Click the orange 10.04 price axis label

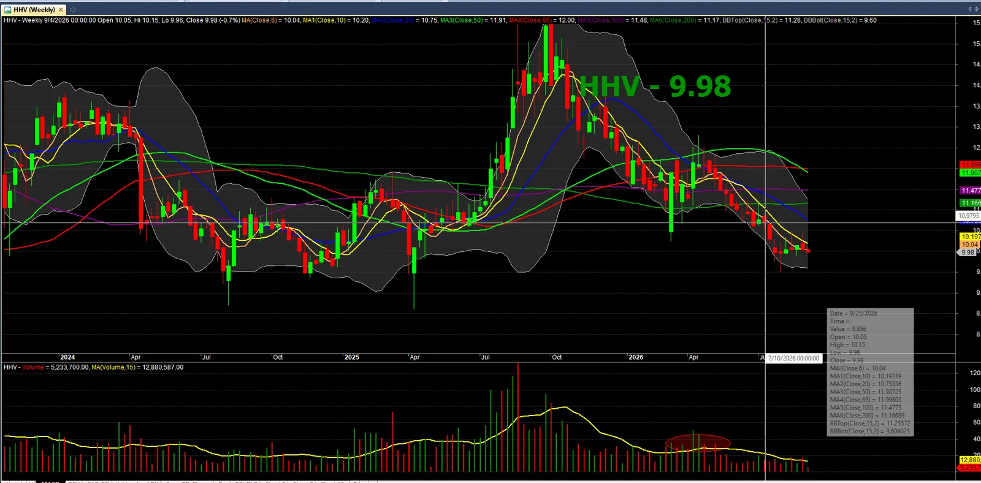point(969,245)
